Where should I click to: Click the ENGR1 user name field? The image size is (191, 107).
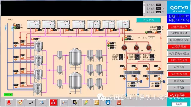[x=179, y=104]
